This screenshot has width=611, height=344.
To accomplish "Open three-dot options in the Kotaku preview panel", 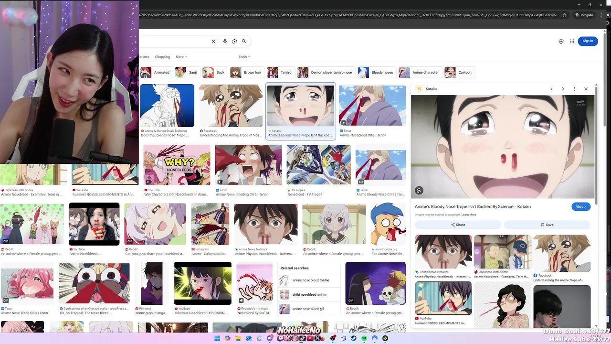I will coord(574,89).
